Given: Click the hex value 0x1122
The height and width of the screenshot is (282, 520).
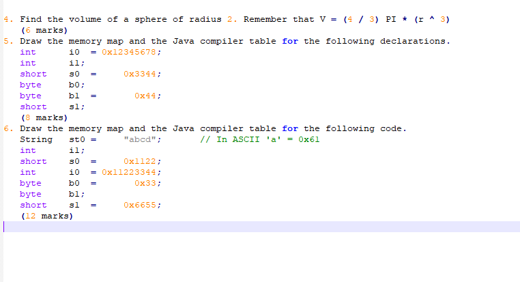Looking at the screenshot, I should pos(140,161).
